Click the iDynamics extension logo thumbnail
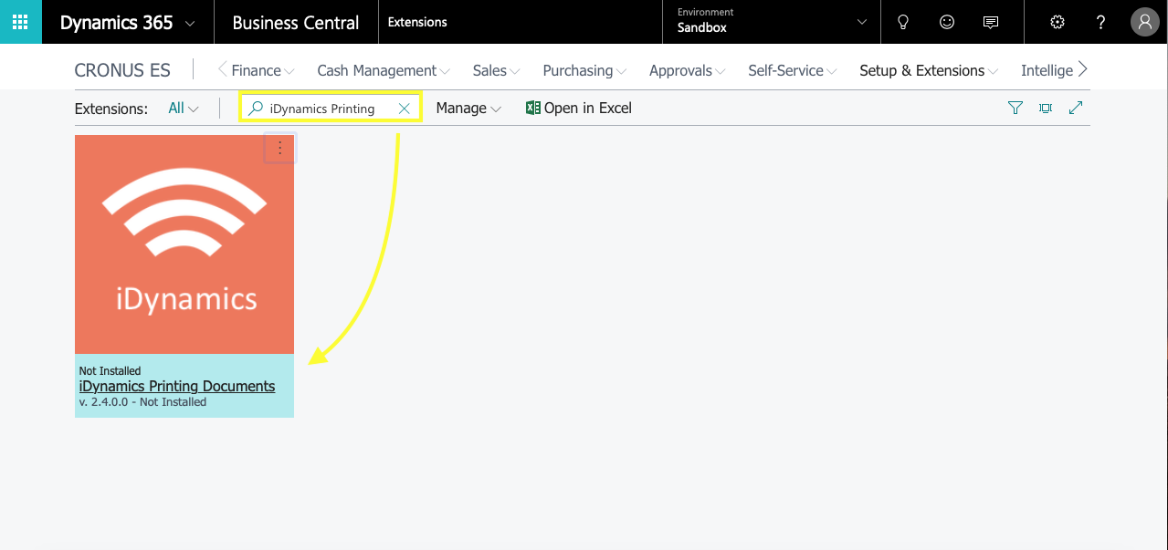The image size is (1168, 550). 184,244
